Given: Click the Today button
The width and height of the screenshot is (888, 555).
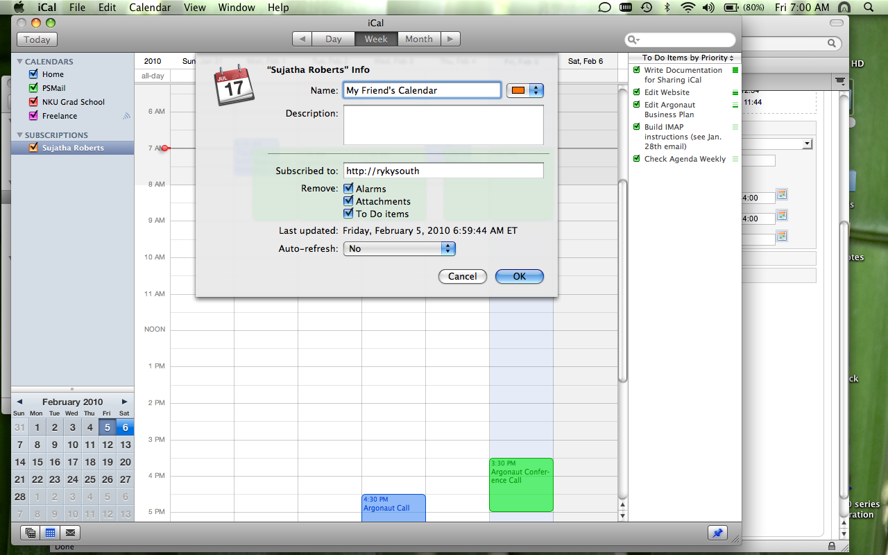Looking at the screenshot, I should coord(37,40).
